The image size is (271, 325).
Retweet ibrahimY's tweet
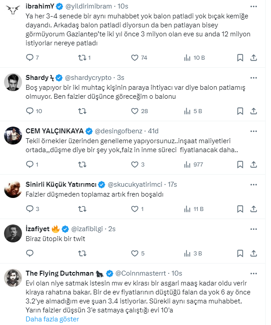(x=83, y=57)
